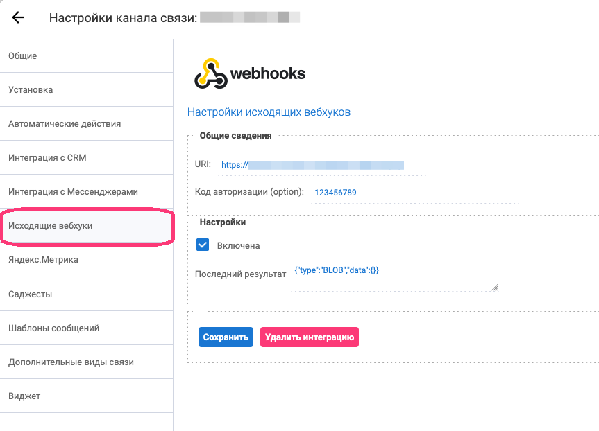The height and width of the screenshot is (431, 599).
Task: Switch to the Виджет section
Action: 24,396
